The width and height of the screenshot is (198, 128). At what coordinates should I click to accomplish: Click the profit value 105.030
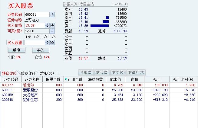tap(161, 85)
